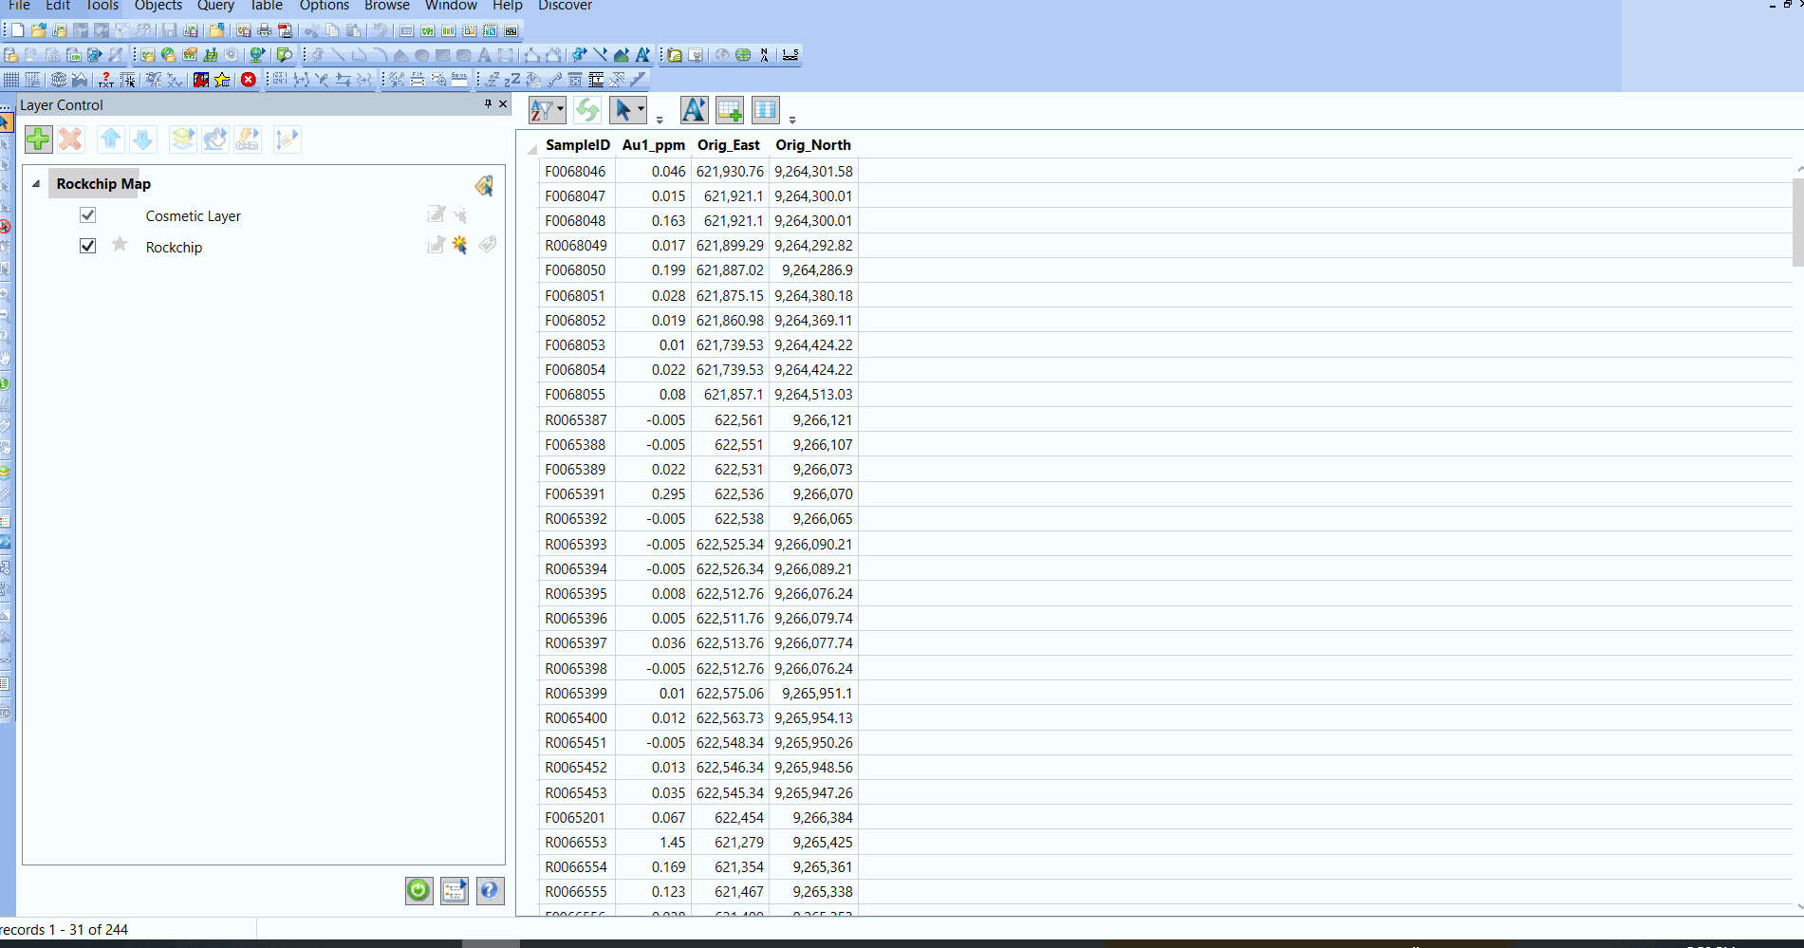Image resolution: width=1804 pixels, height=948 pixels.
Task: Toggle the Rockchip layer visibility off
Action: click(87, 245)
